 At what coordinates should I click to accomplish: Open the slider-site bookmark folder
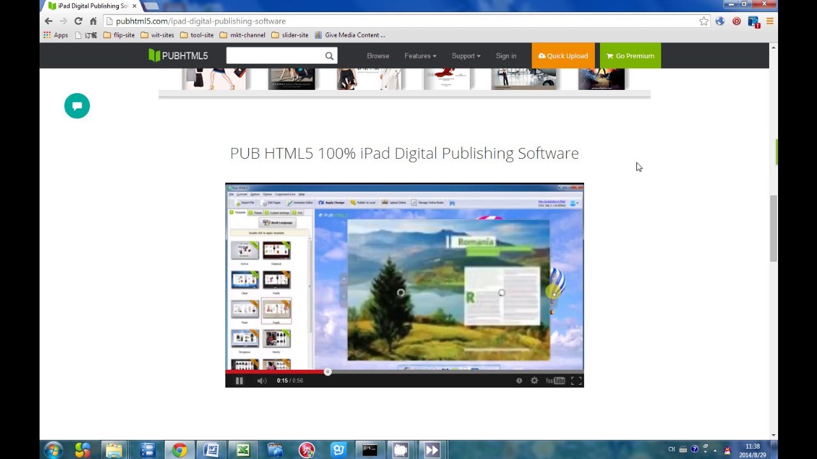(x=290, y=35)
